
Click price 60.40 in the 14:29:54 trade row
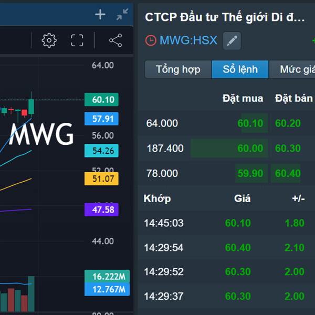(238, 247)
